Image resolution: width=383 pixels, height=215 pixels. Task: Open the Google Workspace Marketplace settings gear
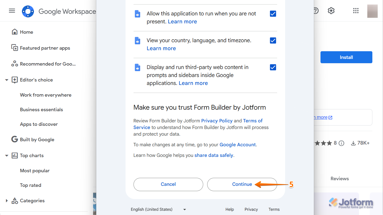pos(331,11)
